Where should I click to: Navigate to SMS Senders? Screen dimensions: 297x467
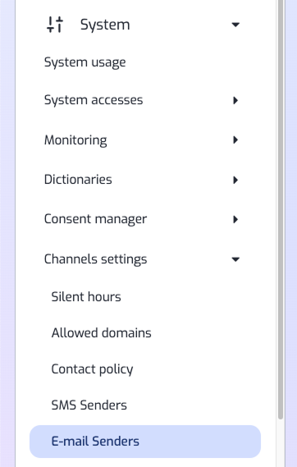point(89,405)
